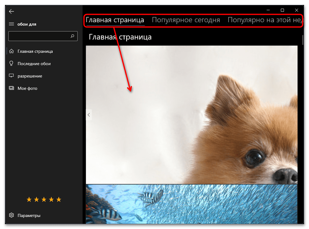Rate the app with the third star
The height and width of the screenshot is (229, 309).
(x=44, y=199)
